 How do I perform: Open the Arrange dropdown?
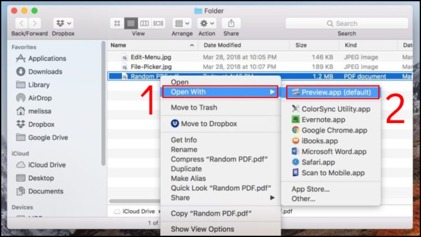point(182,24)
